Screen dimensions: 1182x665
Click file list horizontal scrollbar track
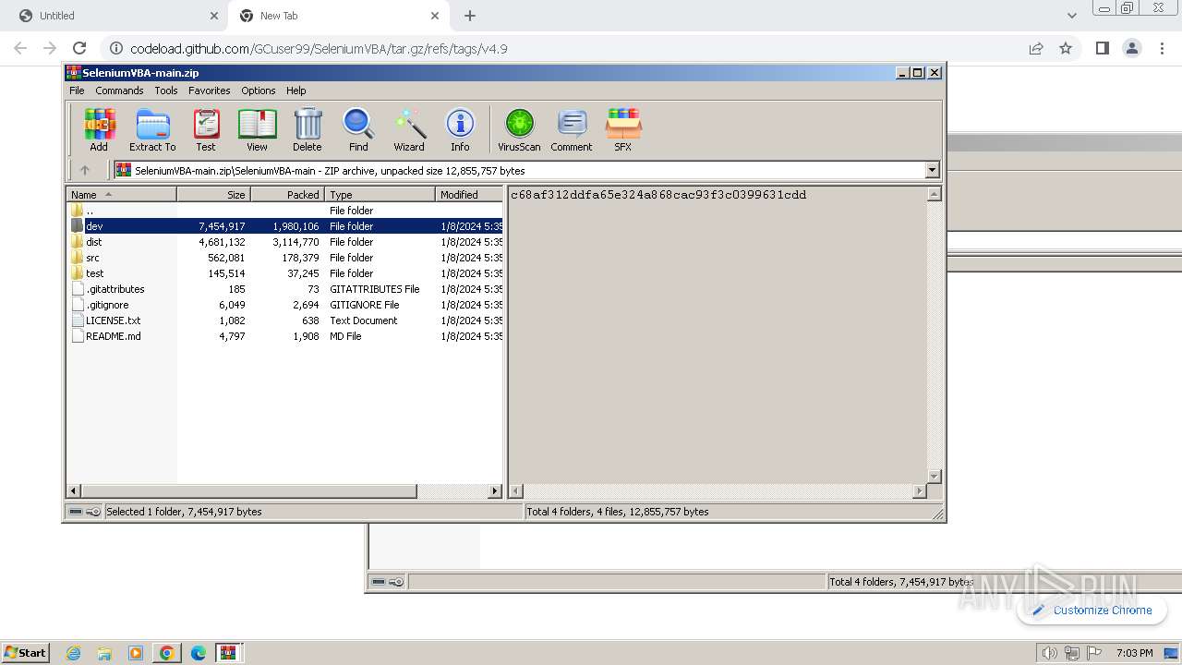(452, 491)
